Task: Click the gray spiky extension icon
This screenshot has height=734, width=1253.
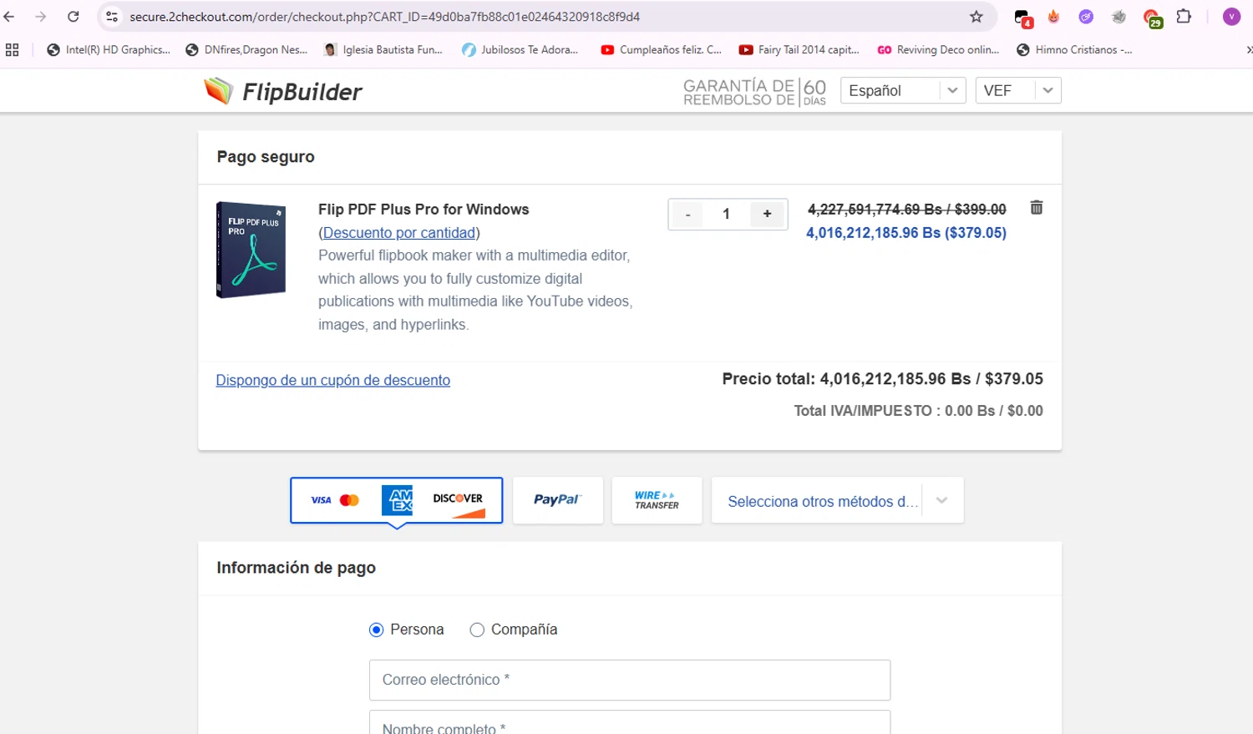Action: (x=1119, y=17)
